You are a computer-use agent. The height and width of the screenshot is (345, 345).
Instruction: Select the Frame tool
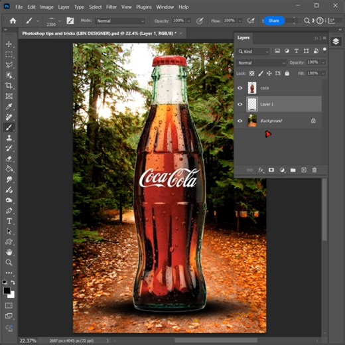(x=9, y=96)
